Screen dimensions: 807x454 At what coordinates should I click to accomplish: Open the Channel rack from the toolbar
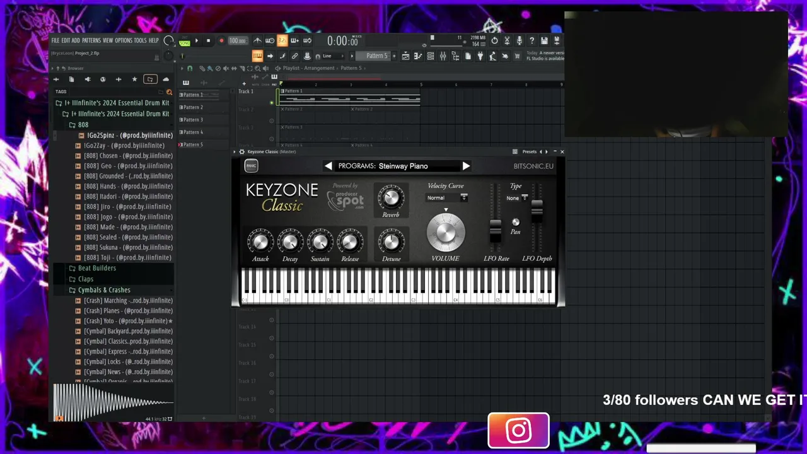coord(430,55)
